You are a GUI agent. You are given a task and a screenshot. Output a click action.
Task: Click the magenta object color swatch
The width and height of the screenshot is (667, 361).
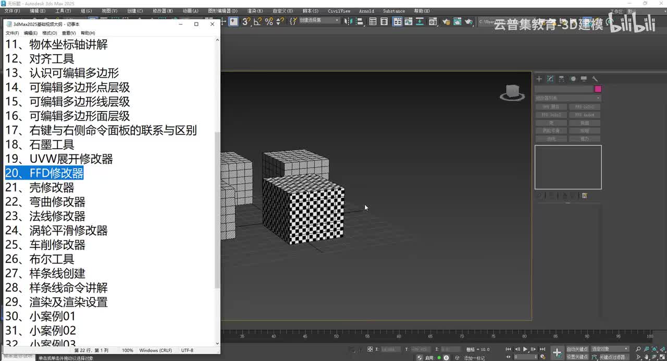pyautogui.click(x=598, y=89)
